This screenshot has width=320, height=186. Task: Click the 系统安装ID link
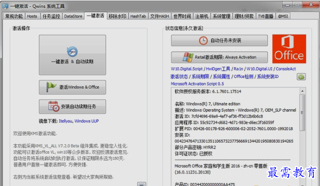tap(268, 77)
